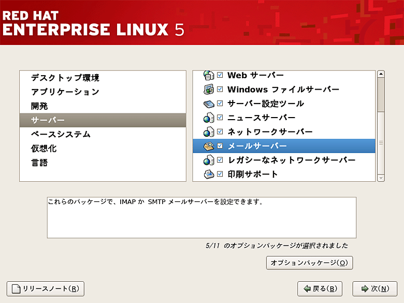
Task: Click the ネットワークサーバー icon
Action: click(208, 132)
